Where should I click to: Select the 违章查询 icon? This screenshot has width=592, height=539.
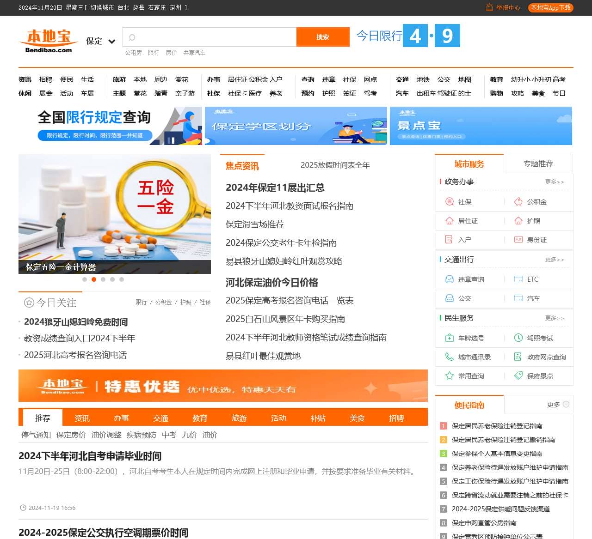click(x=449, y=279)
